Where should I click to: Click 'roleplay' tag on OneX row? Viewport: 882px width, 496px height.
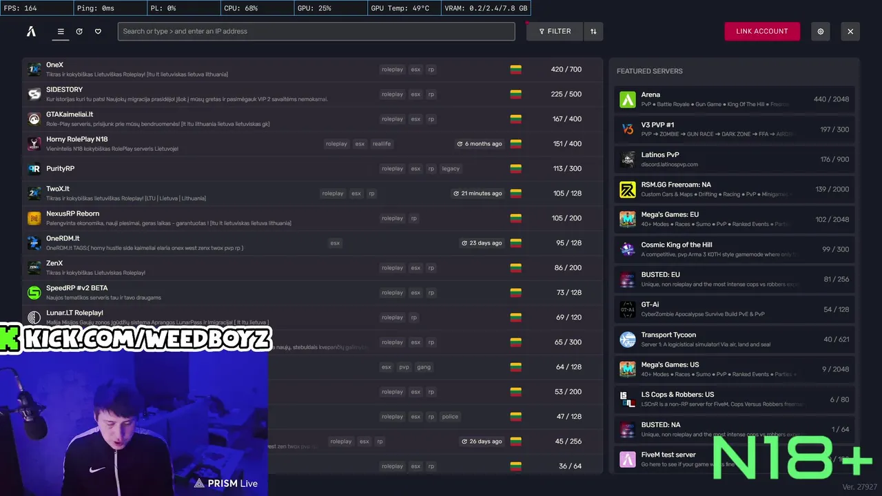pyautogui.click(x=392, y=70)
